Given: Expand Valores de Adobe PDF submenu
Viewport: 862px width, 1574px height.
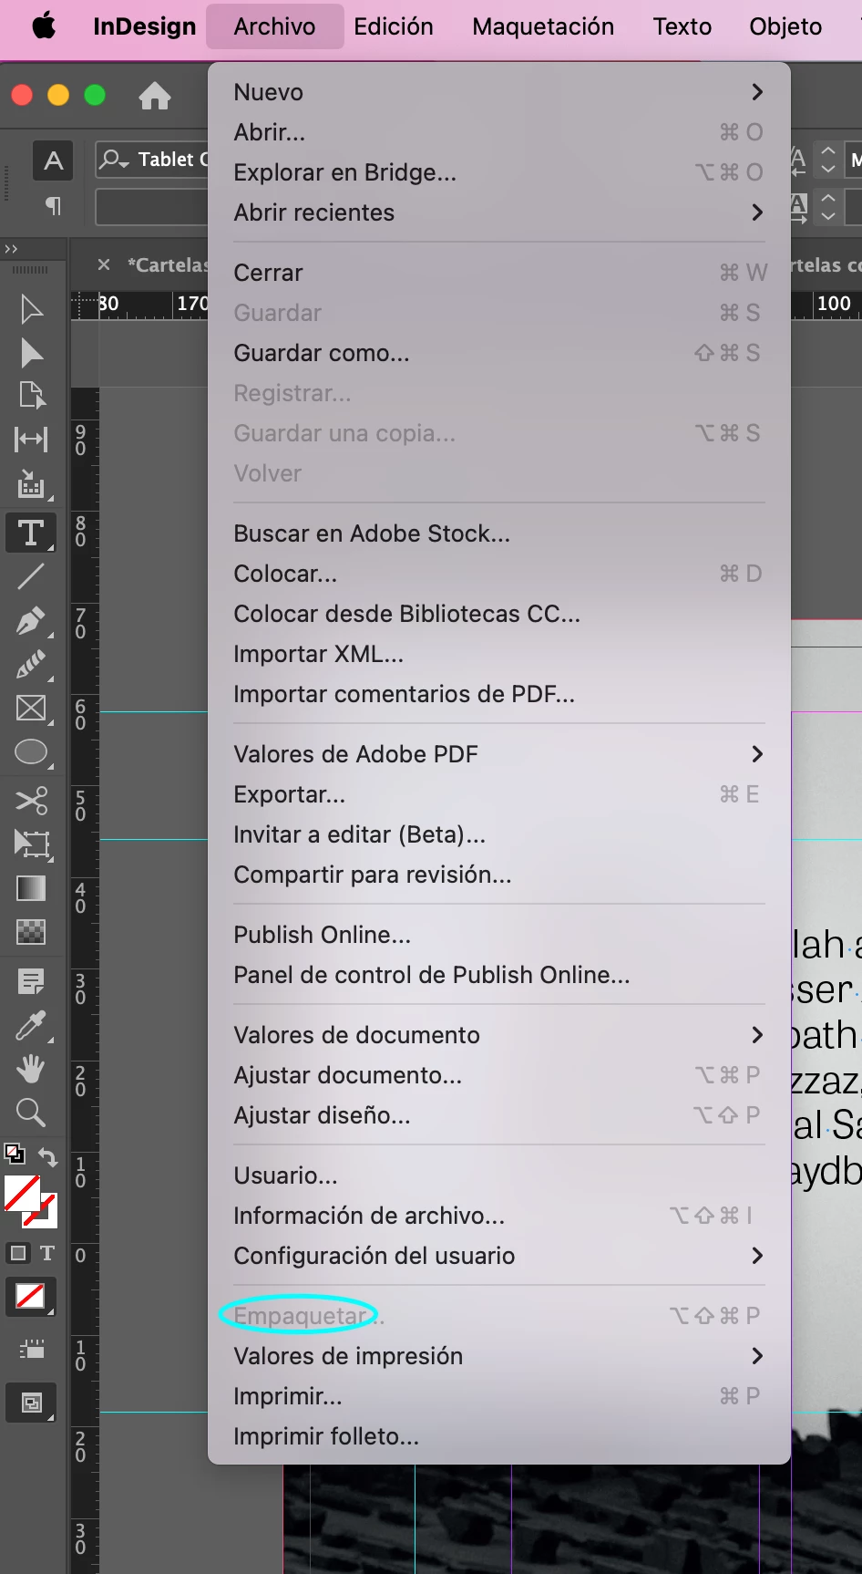Looking at the screenshot, I should 756,754.
